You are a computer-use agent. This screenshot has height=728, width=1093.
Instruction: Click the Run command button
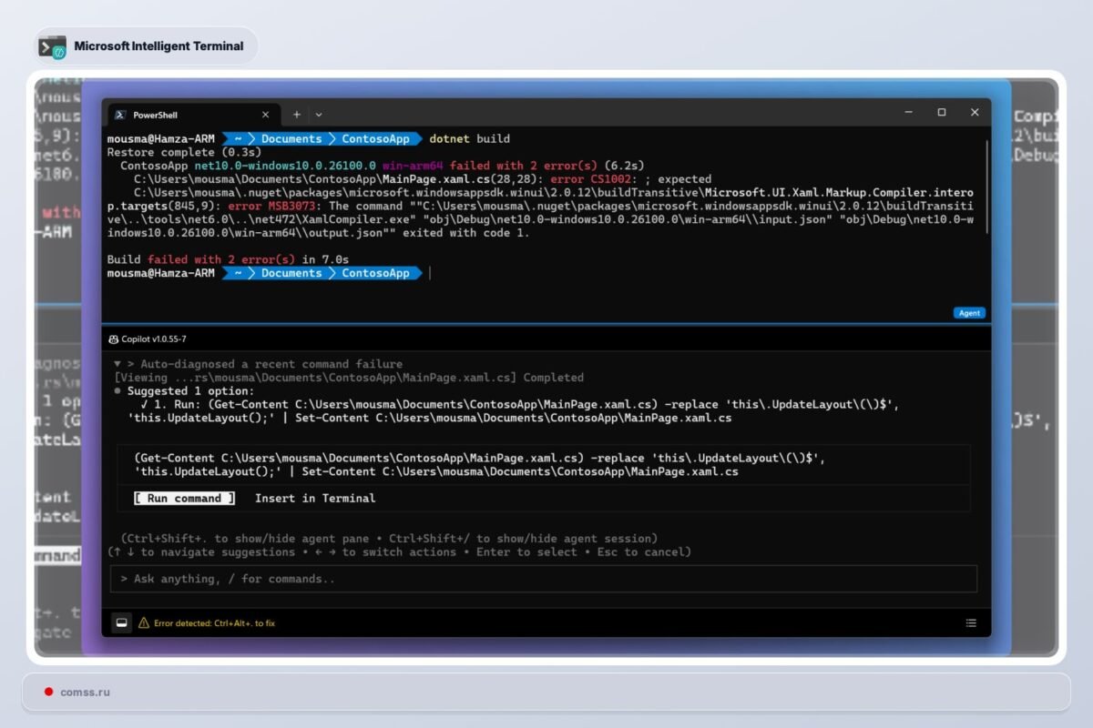[184, 499]
